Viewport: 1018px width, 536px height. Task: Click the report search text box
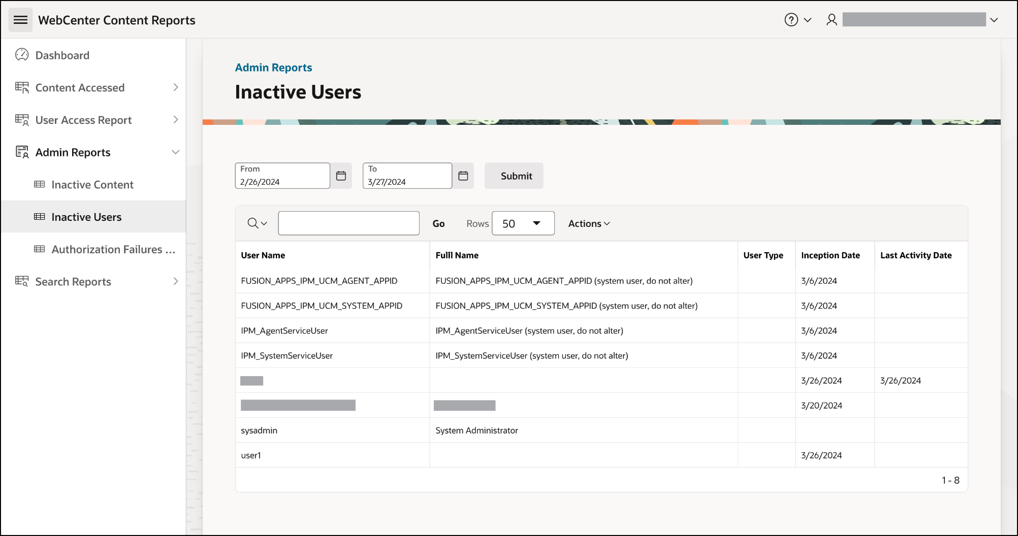[x=349, y=223]
